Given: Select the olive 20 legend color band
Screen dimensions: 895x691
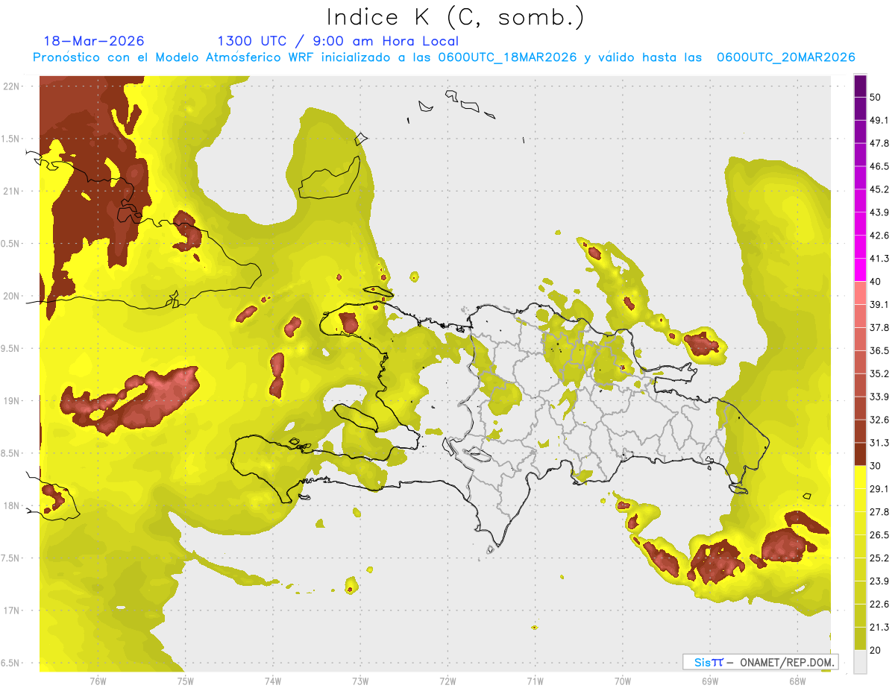Looking at the screenshot, I should (860, 639).
